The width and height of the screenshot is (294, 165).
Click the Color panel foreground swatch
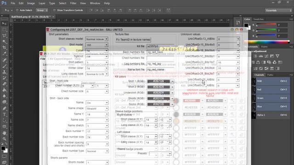pos(246,25)
